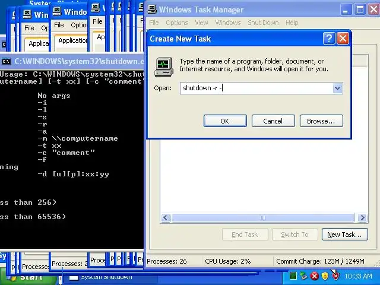Click the command window title 'C:\WINDOWS\system32\shutdown.e'
380x285 pixels.
tap(79, 62)
